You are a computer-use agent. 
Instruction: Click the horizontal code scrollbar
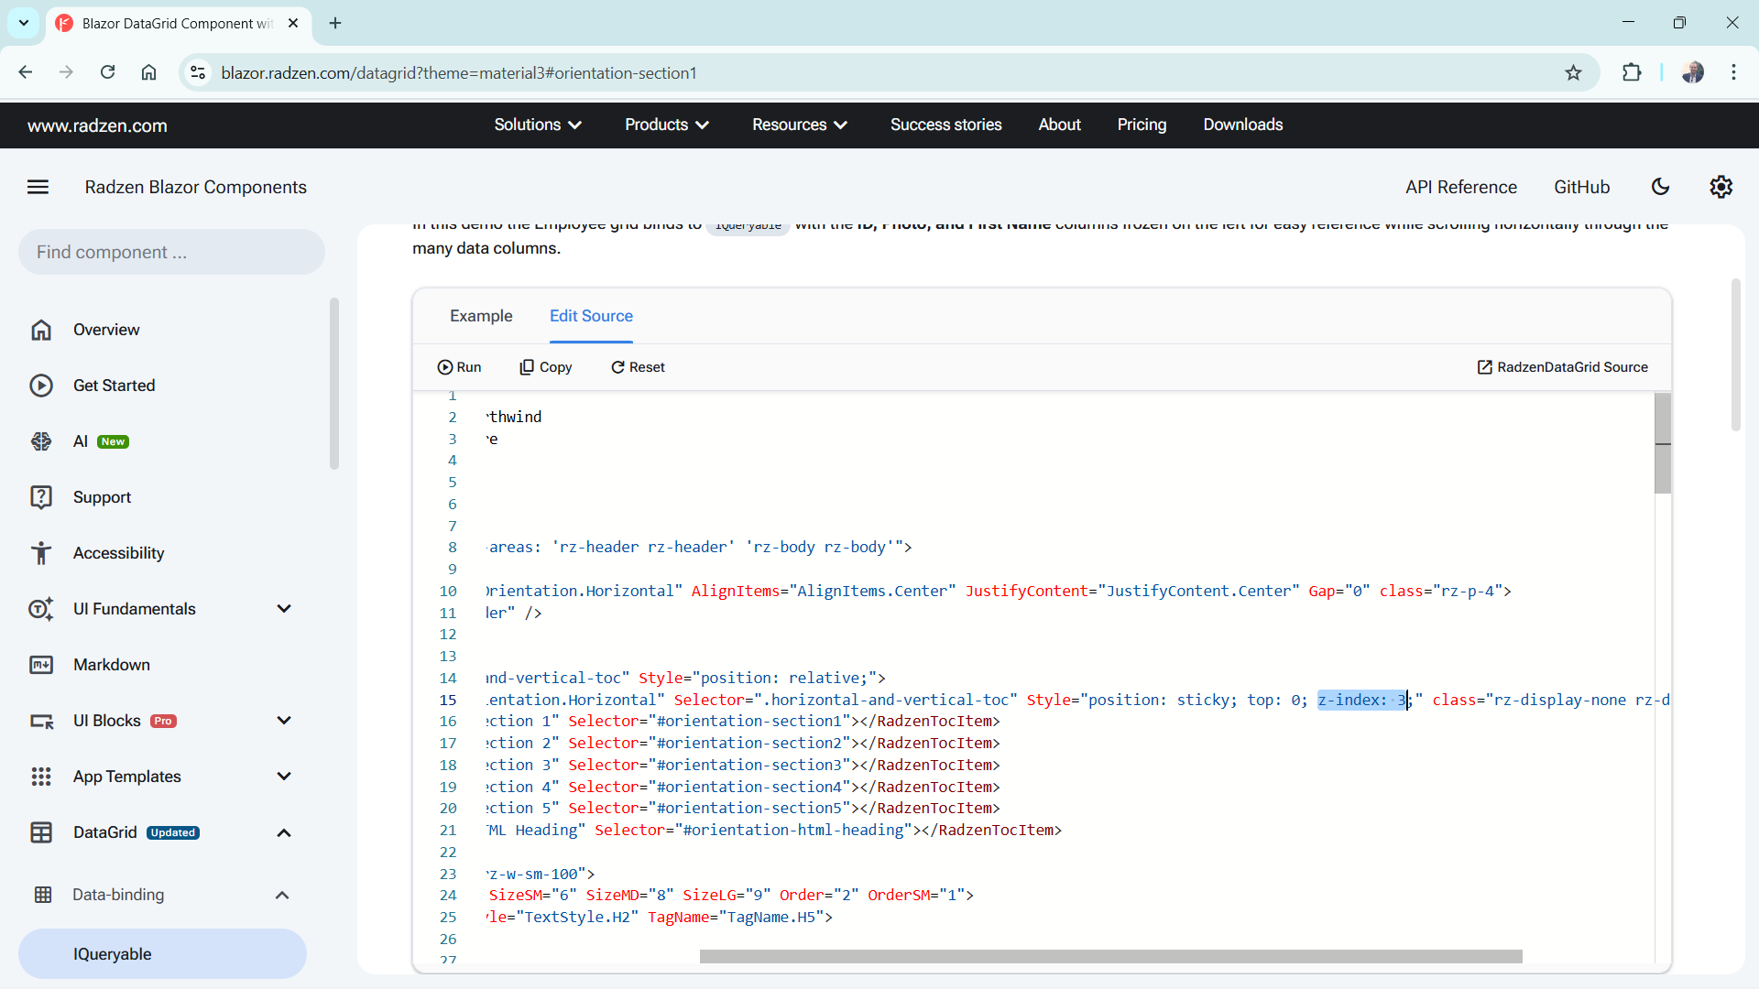coord(1110,956)
